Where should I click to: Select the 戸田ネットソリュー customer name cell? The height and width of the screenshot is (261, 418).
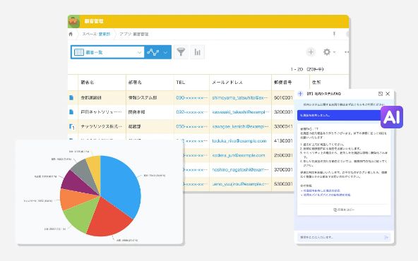coord(102,112)
